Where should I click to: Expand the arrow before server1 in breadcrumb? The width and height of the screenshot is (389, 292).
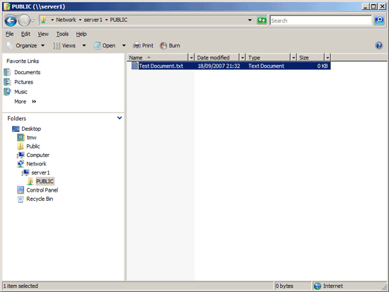coord(80,20)
